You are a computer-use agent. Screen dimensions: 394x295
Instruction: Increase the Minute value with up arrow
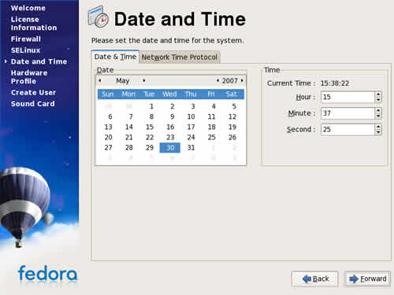378,111
